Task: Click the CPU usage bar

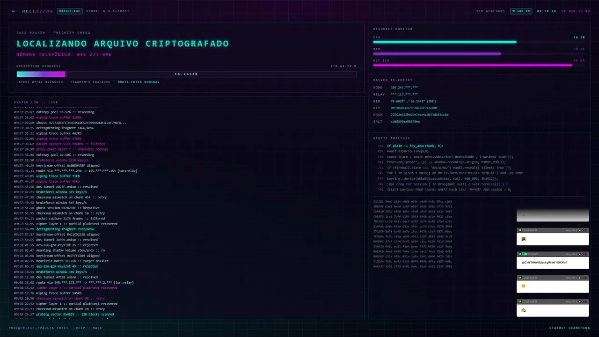Action: [479, 42]
